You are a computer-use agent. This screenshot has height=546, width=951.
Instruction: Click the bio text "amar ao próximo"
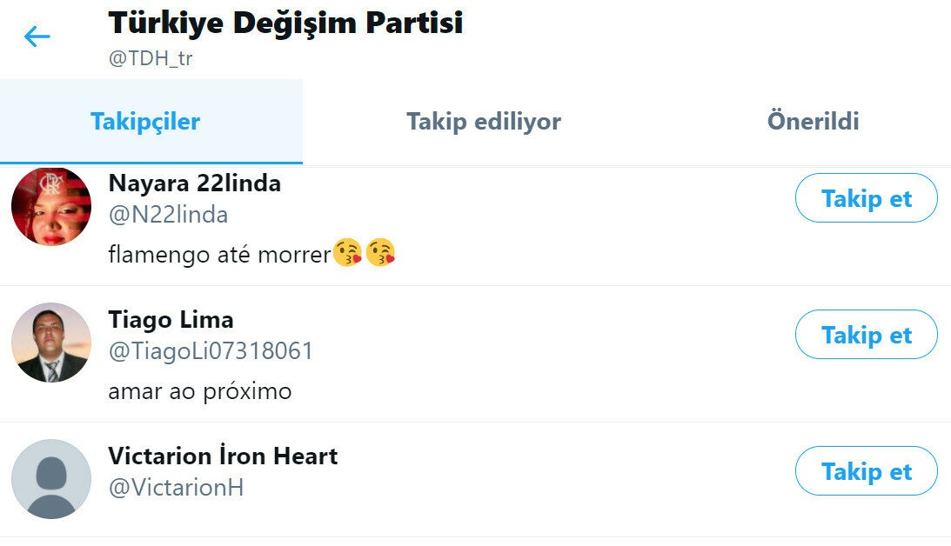pyautogui.click(x=199, y=392)
